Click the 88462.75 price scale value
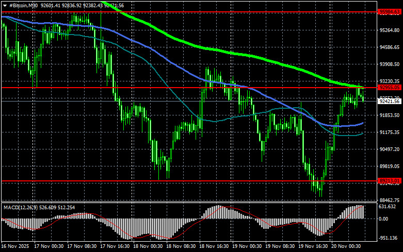The image size is (403, 252). 390,200
